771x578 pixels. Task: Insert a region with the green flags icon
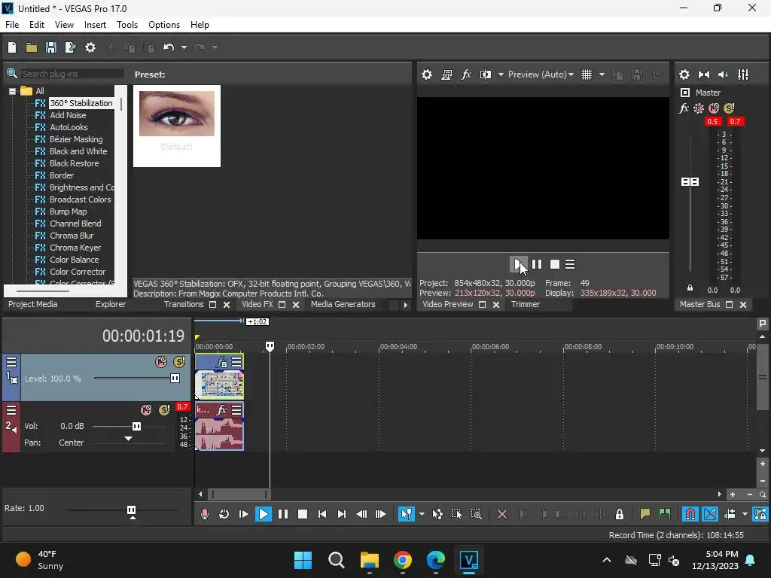[664, 514]
